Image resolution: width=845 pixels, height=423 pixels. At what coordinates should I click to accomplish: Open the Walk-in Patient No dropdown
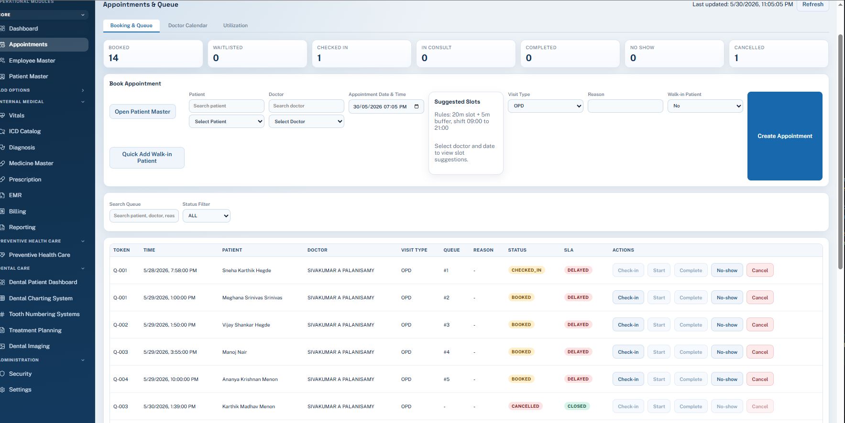point(705,106)
